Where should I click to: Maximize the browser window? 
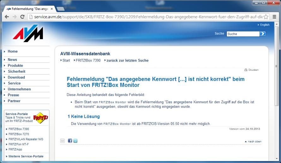click(264, 3)
